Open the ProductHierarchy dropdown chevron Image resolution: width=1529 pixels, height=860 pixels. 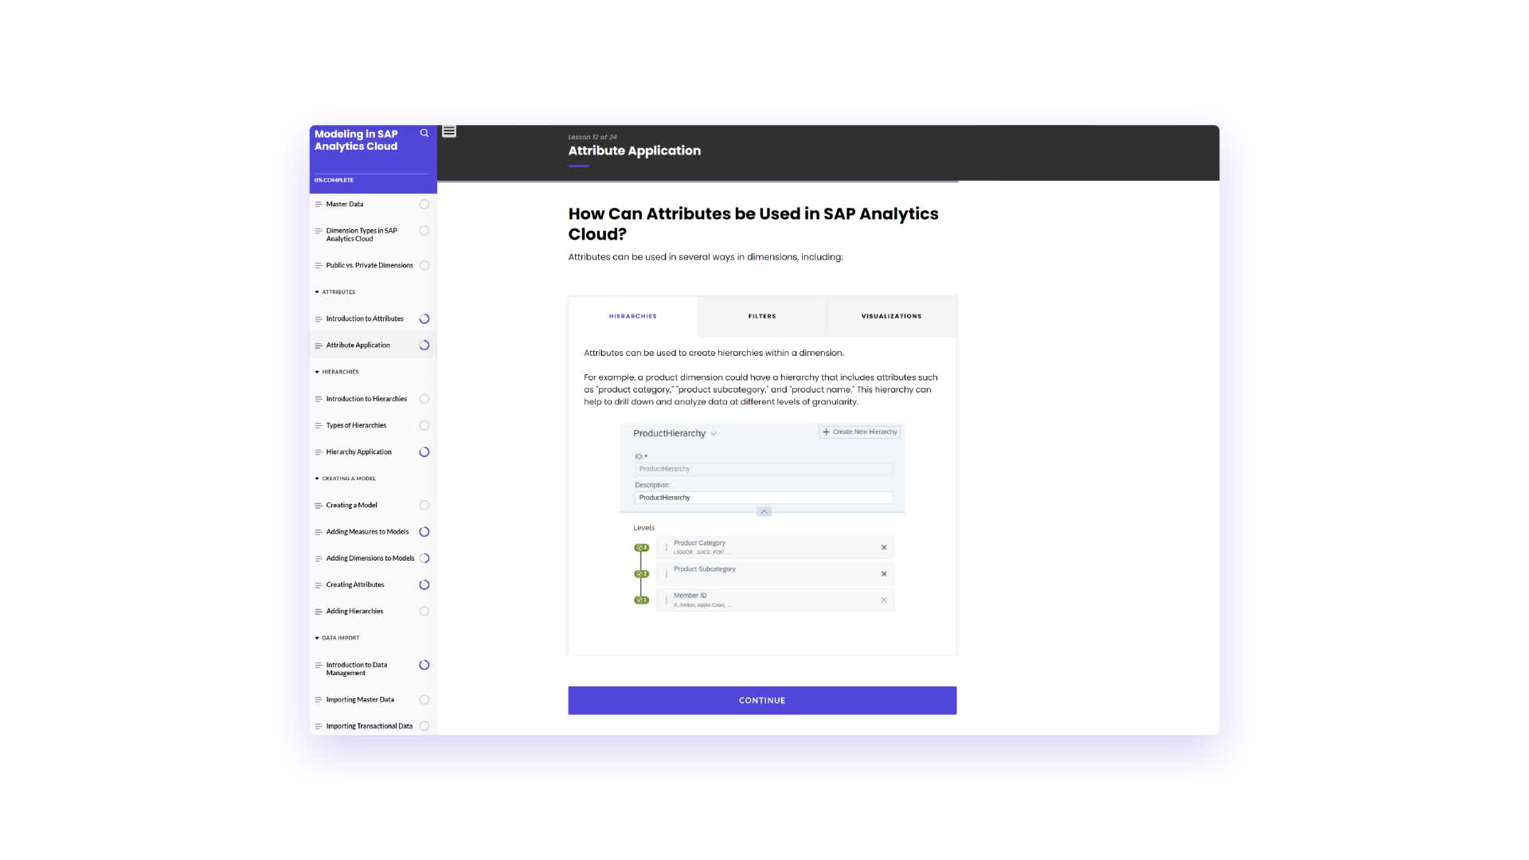pos(714,434)
